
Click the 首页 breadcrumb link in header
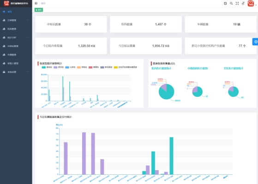point(43,3)
